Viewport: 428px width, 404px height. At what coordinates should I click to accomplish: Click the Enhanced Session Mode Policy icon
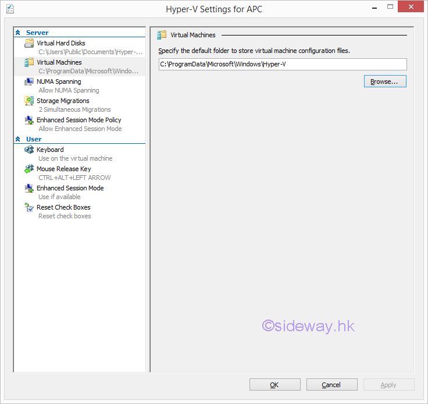(x=29, y=121)
